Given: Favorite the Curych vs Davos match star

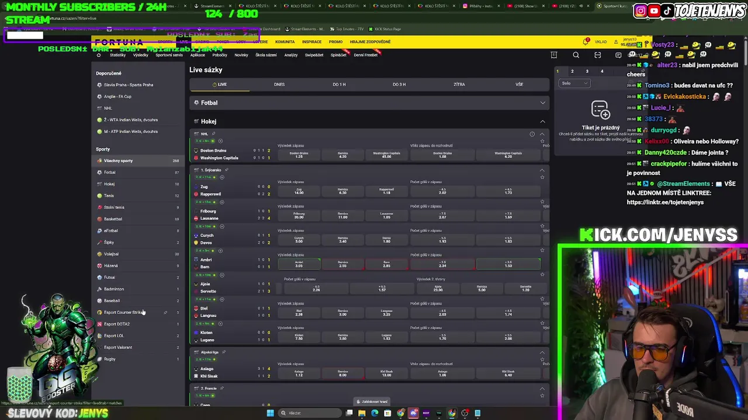Looking at the screenshot, I should (542, 226).
